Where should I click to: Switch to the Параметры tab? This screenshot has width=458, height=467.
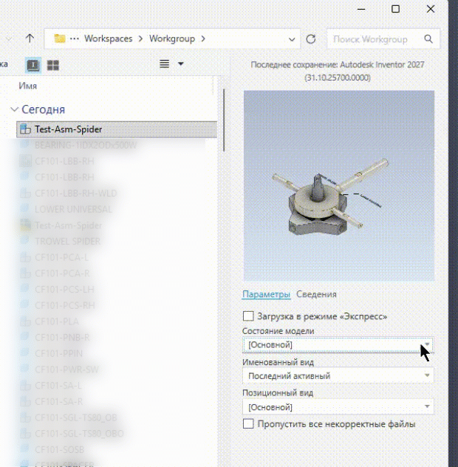click(x=266, y=294)
